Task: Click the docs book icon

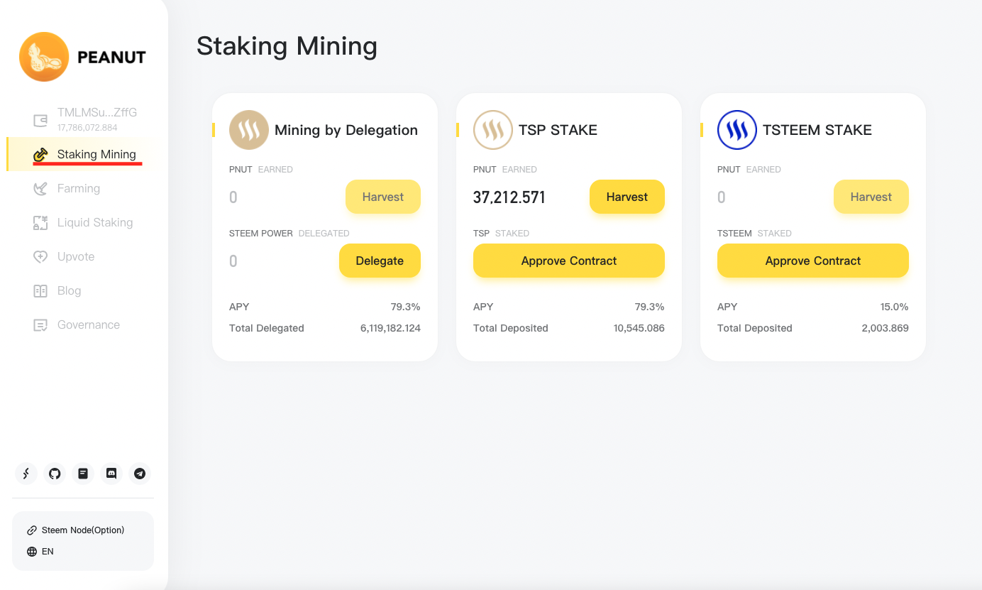Action: point(83,474)
